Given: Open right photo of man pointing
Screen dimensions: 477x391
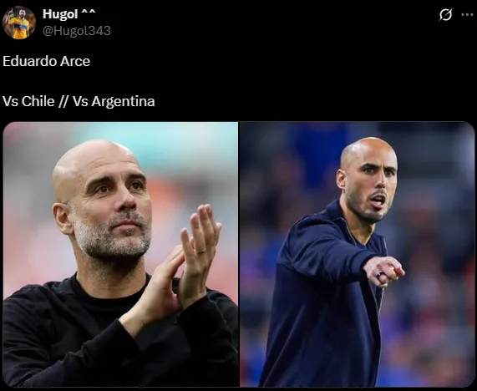Looking at the screenshot, I should (x=358, y=254).
